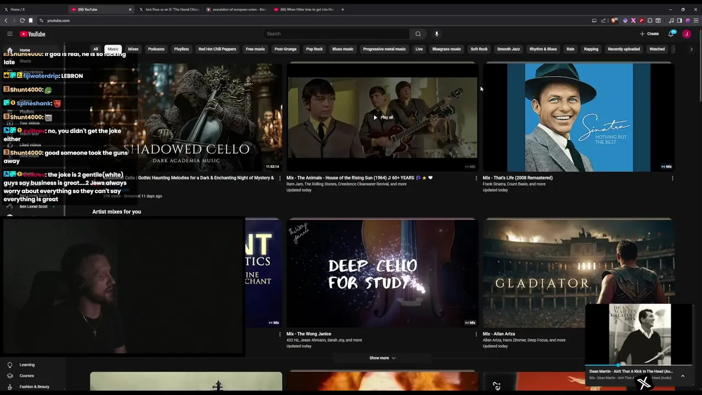Switch to the Jack Poso X tab
702x395 pixels.
(x=170, y=9)
